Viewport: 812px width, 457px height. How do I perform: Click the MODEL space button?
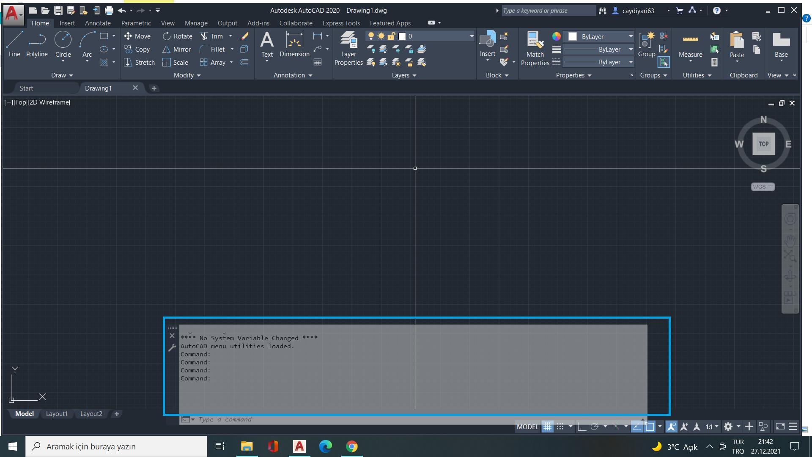527,427
